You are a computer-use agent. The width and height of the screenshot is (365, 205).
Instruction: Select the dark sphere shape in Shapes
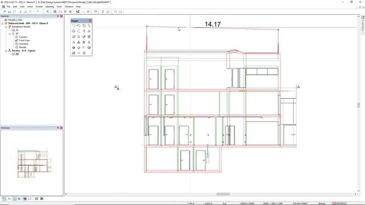pos(74,48)
